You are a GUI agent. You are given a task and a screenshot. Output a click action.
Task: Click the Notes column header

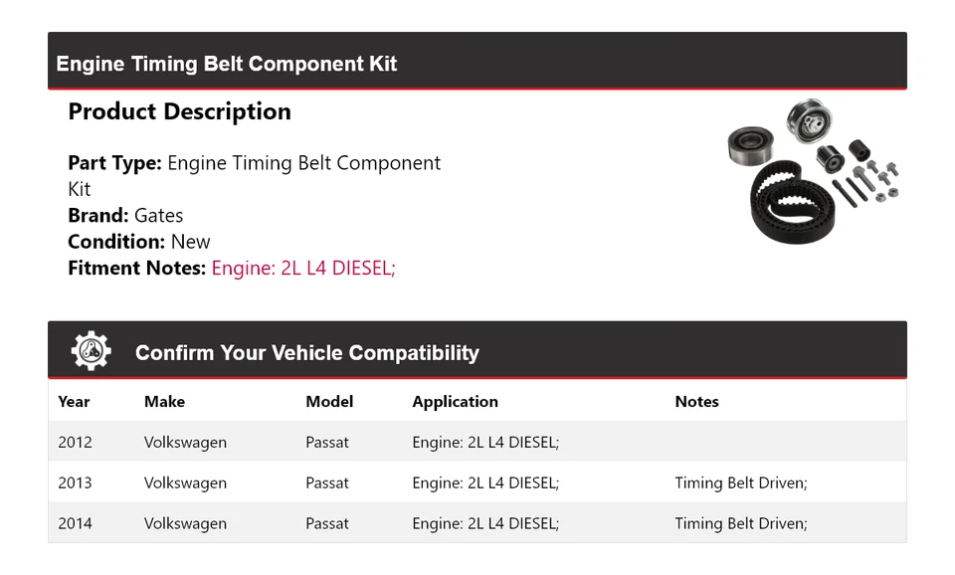[696, 402]
